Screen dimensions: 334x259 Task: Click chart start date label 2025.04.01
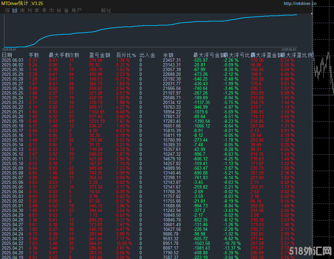(9, 50)
